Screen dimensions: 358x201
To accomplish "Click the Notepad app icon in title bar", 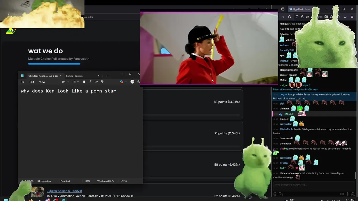I will point(22,76).
